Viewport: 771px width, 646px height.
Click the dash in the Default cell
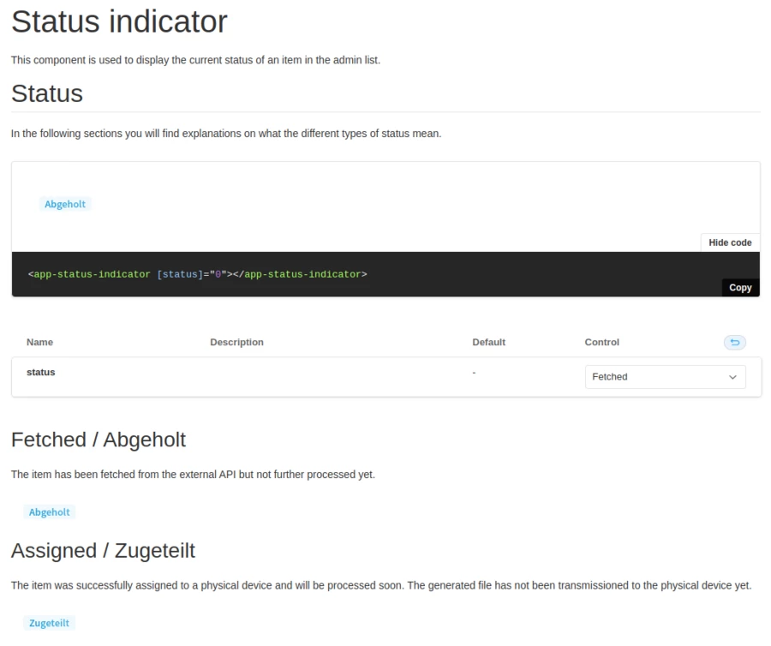click(x=473, y=372)
